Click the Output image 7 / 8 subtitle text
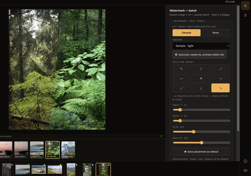Image resolution: width=251 pixels, height=176 pixels. coord(199,15)
